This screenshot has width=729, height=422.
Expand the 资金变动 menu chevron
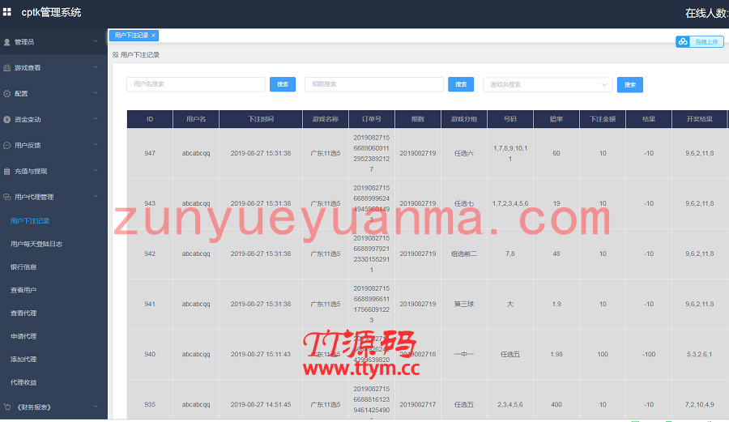pyautogui.click(x=96, y=119)
